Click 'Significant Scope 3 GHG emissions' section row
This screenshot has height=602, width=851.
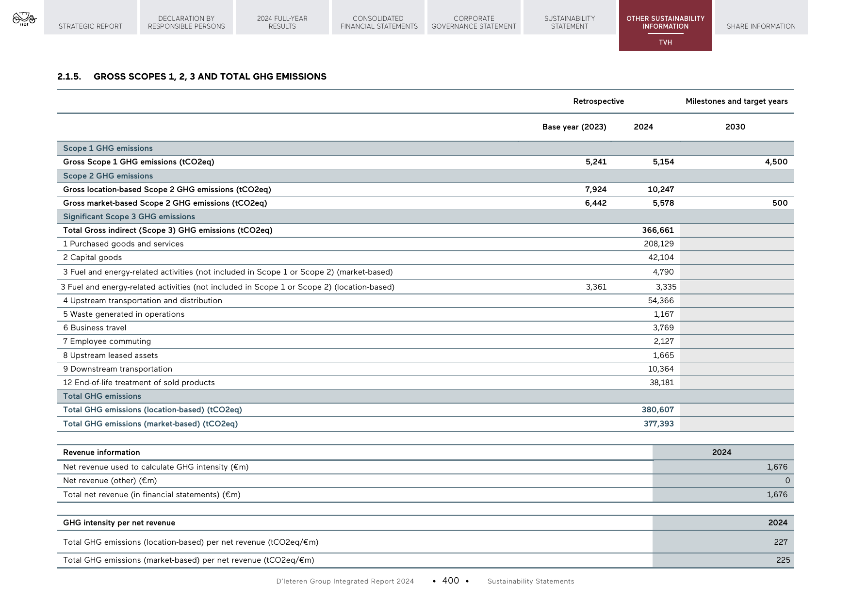(425, 217)
